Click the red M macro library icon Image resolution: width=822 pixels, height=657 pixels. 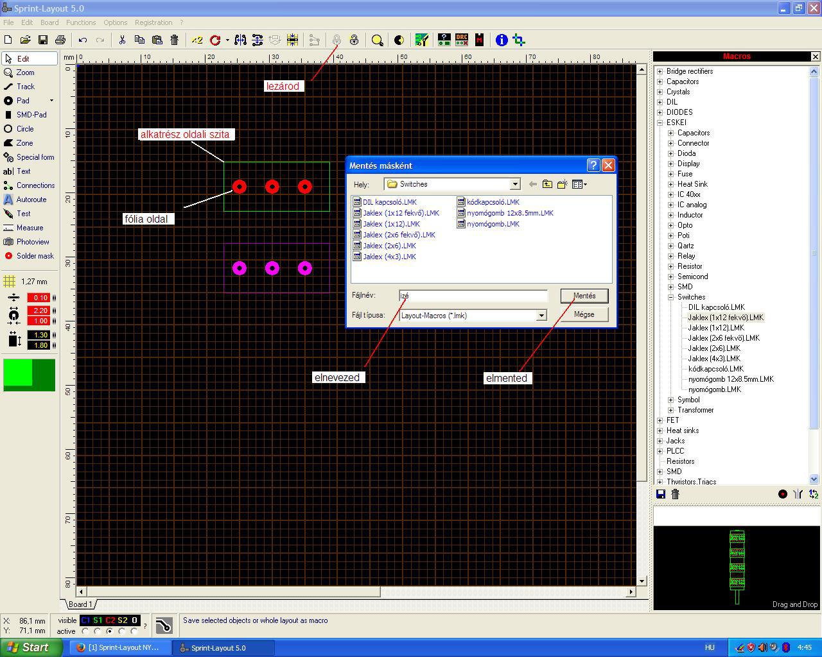pos(479,40)
